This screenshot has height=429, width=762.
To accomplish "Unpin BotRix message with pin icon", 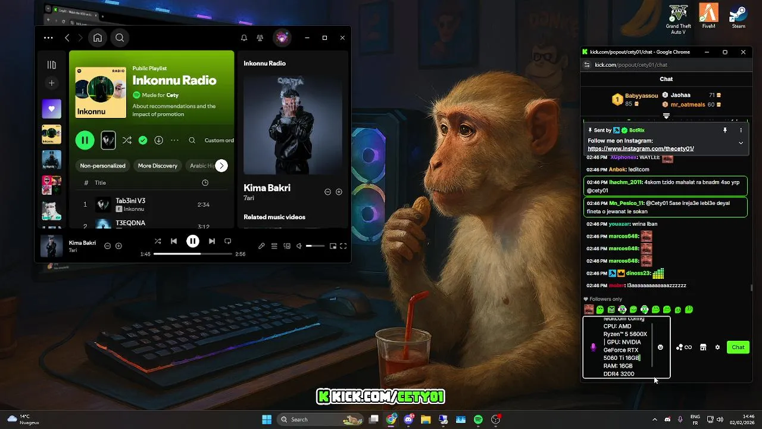I will [725, 130].
